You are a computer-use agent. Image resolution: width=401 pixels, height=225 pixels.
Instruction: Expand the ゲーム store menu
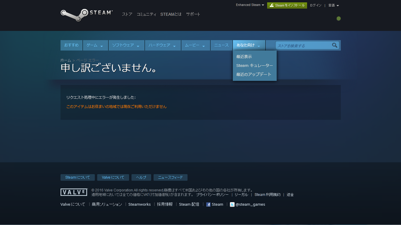click(x=95, y=45)
